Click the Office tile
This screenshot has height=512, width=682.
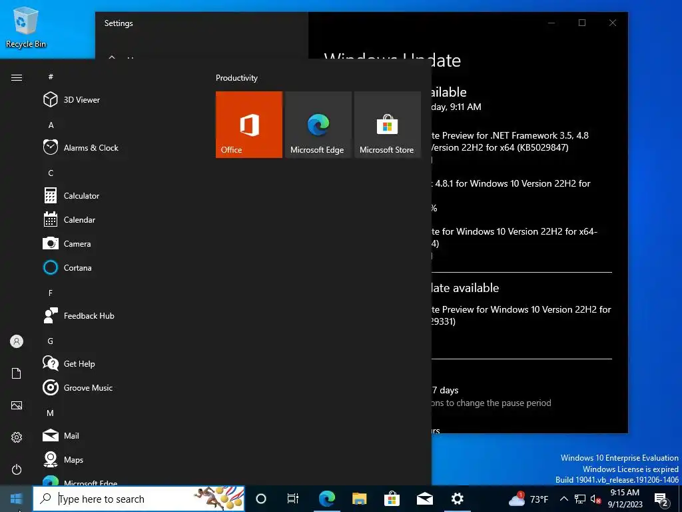point(249,125)
